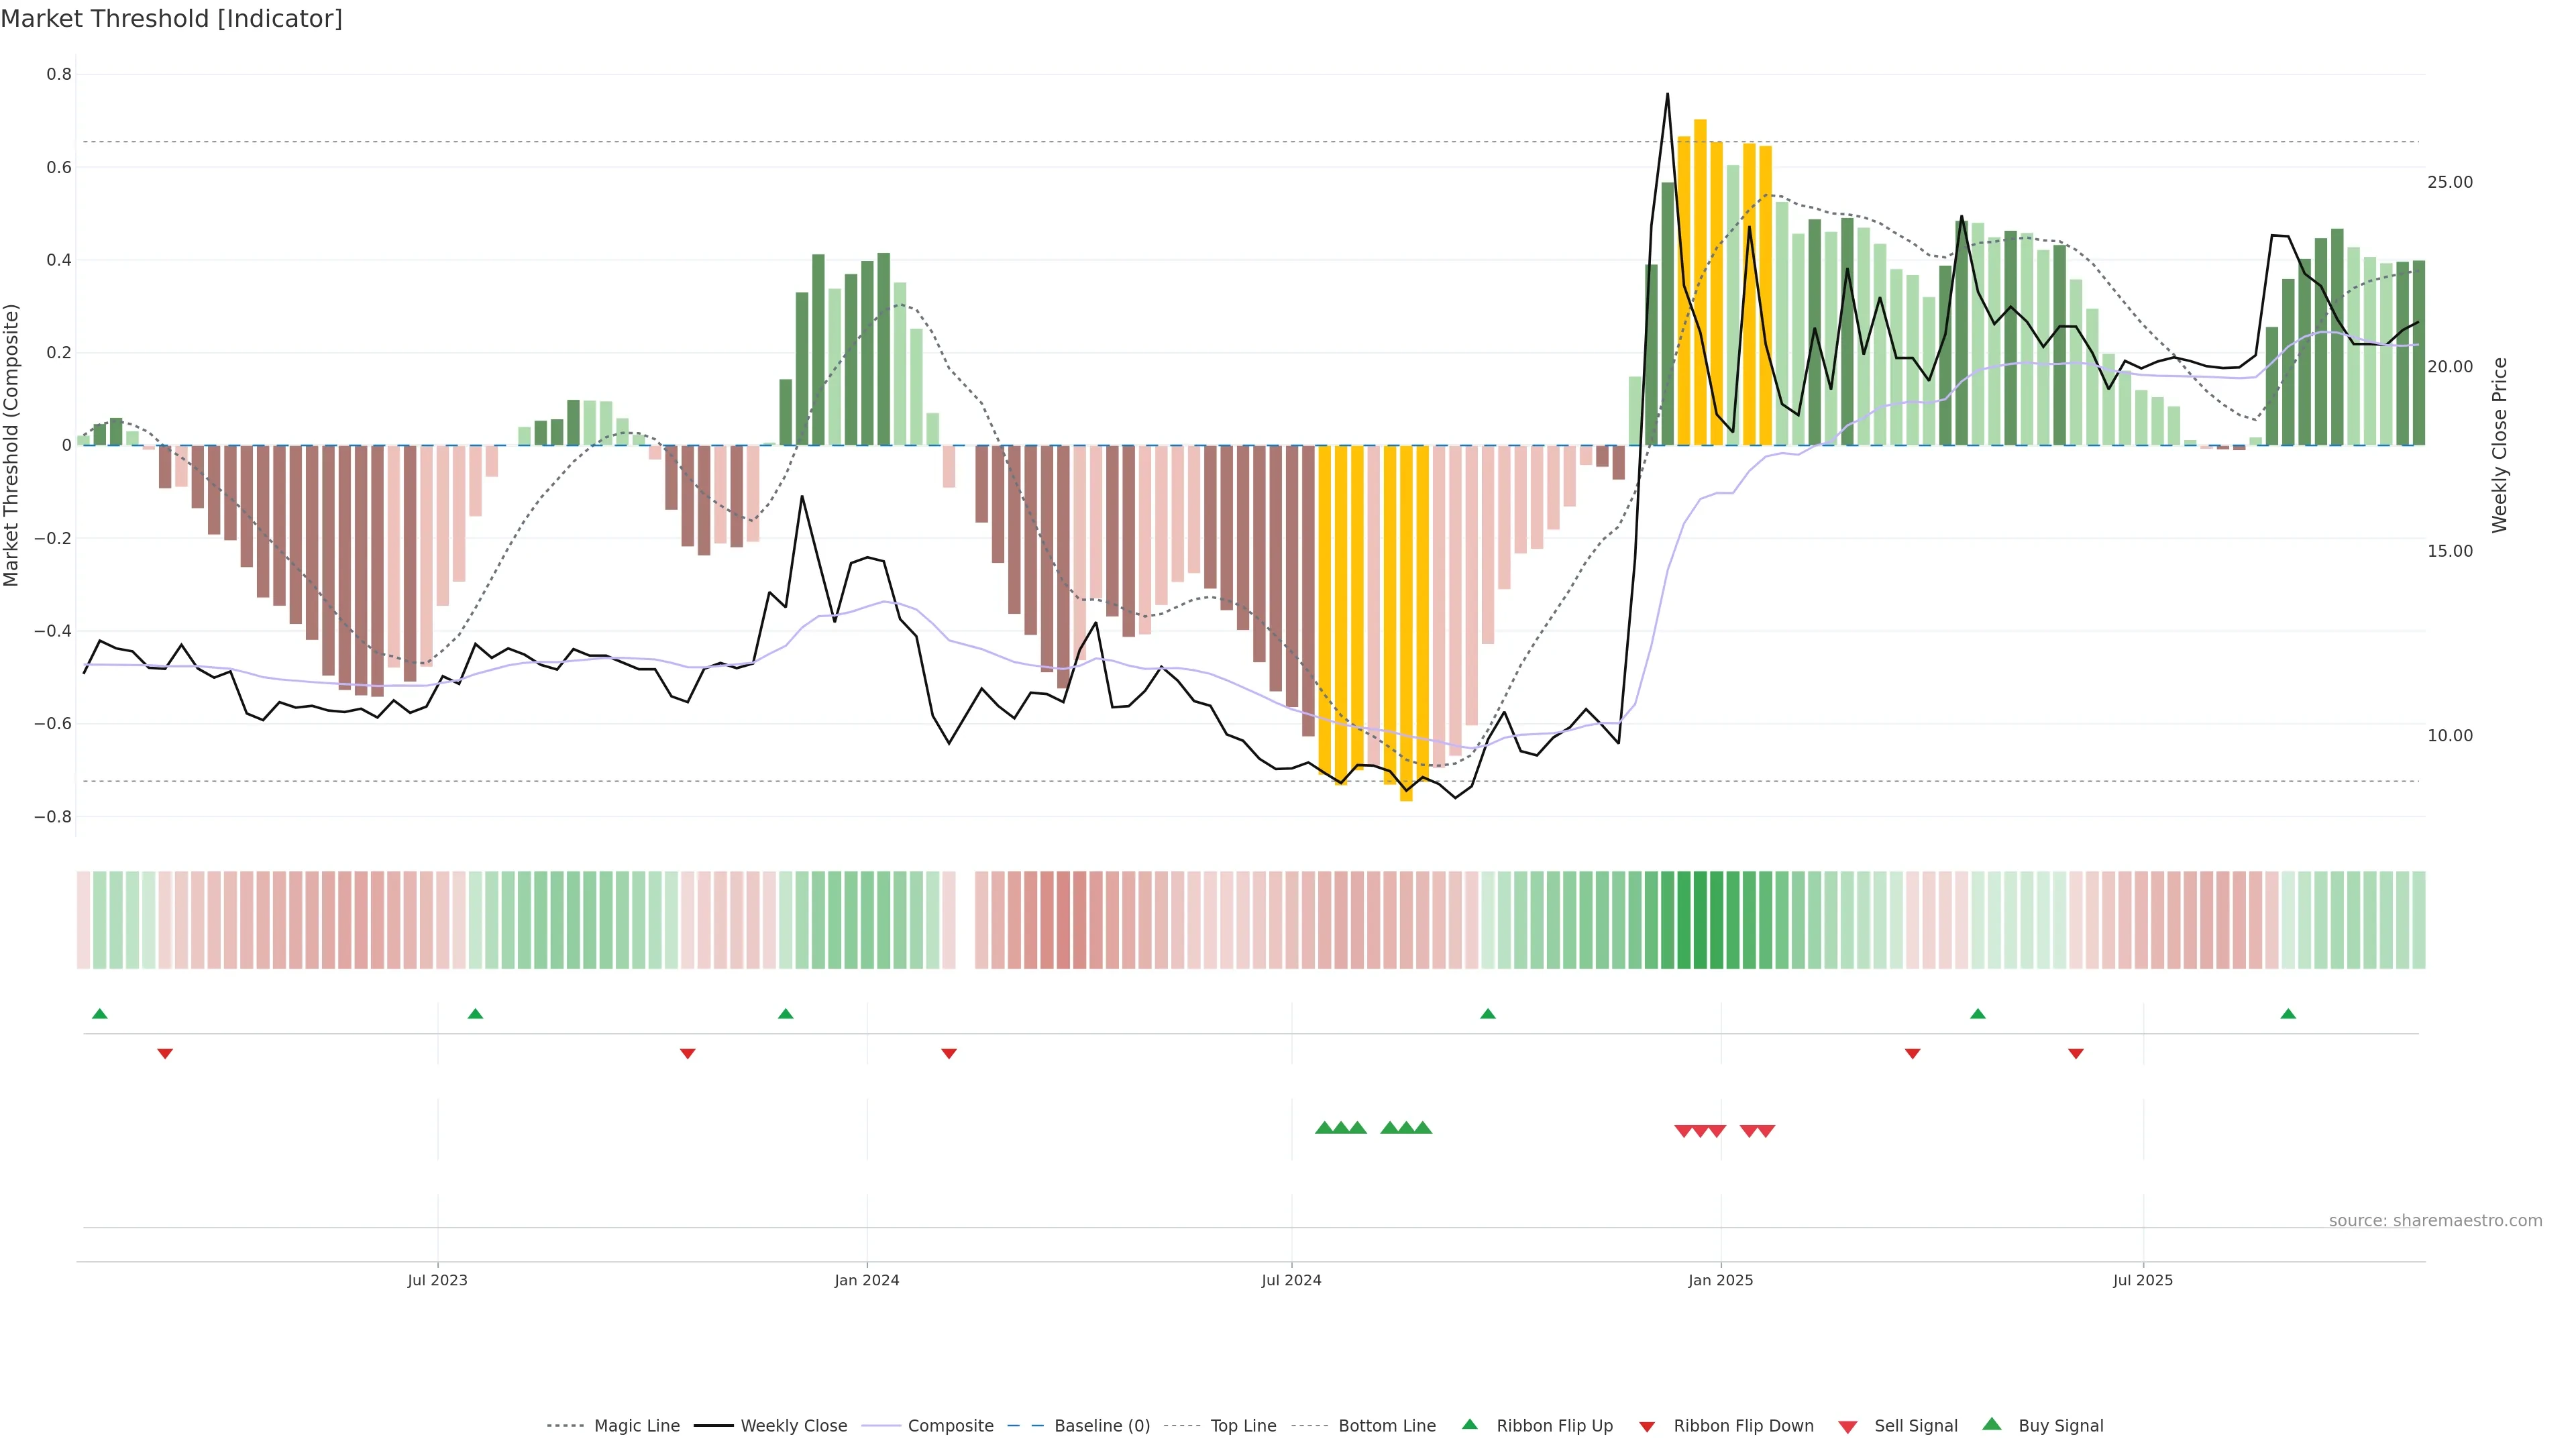
Task: Toggle the Weekly Close legend item
Action: click(x=793, y=1426)
